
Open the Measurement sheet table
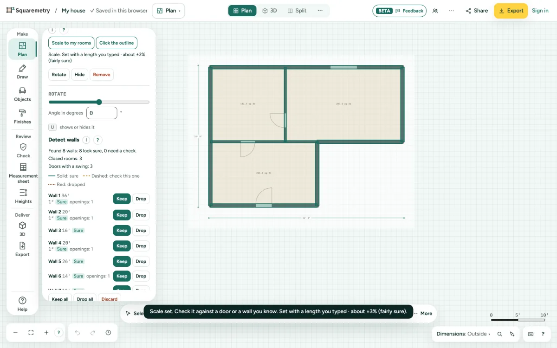pos(23,173)
